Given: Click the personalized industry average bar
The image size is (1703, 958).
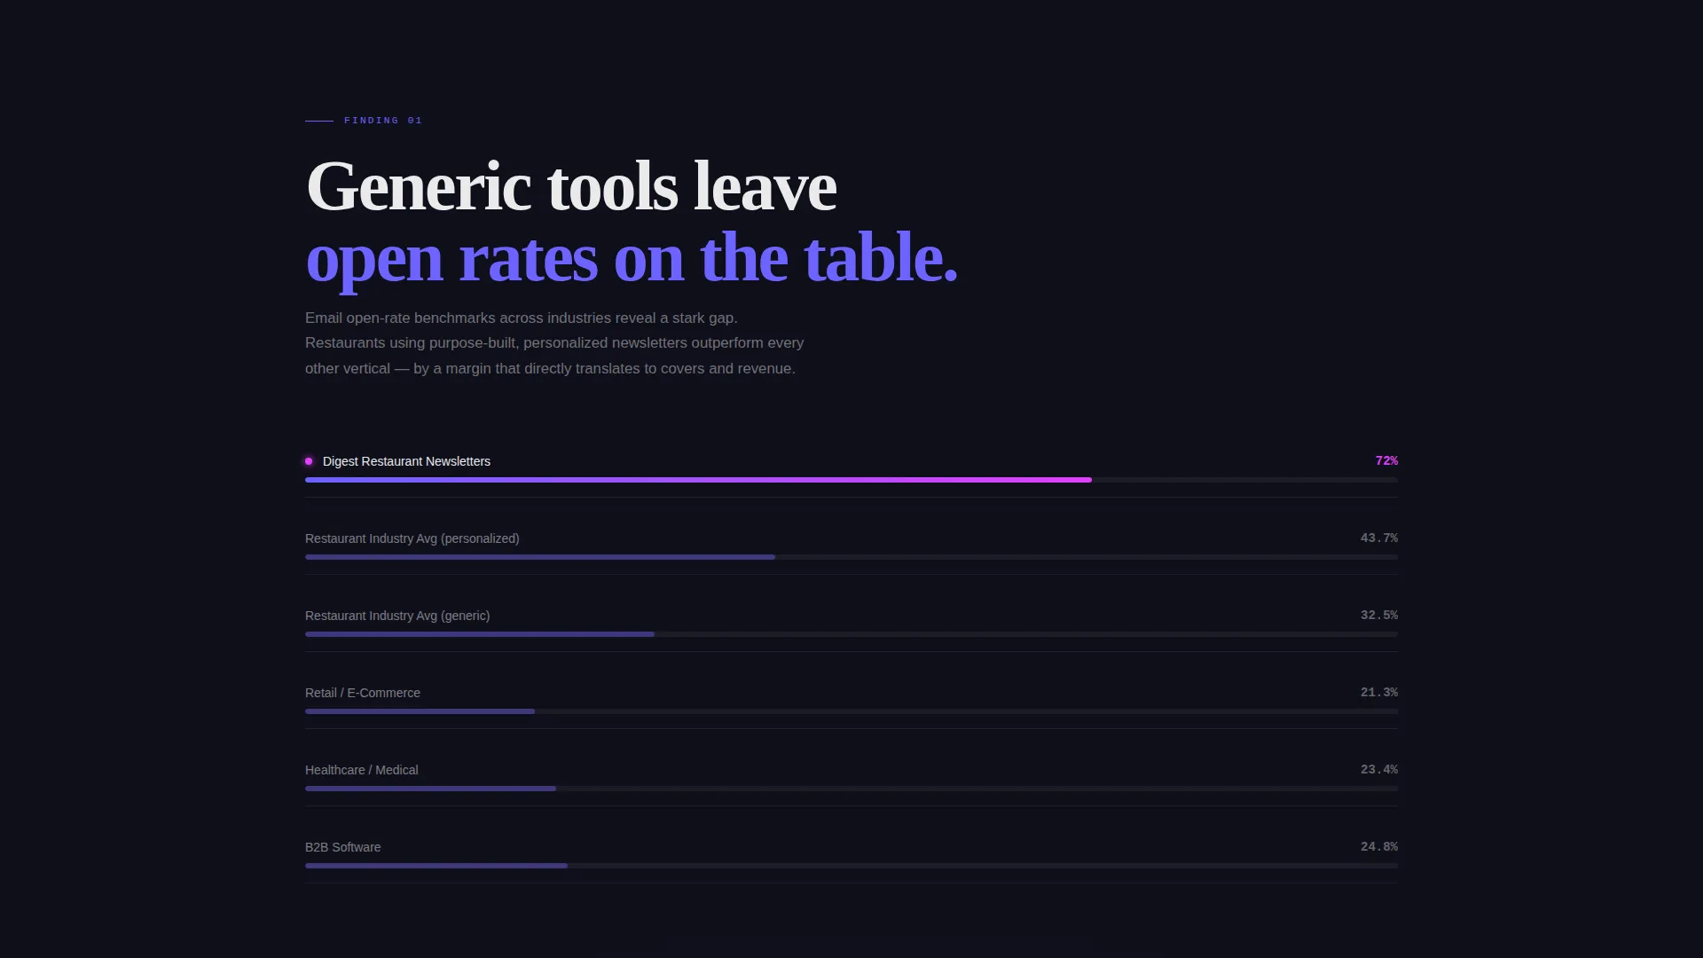Looking at the screenshot, I should point(851,557).
